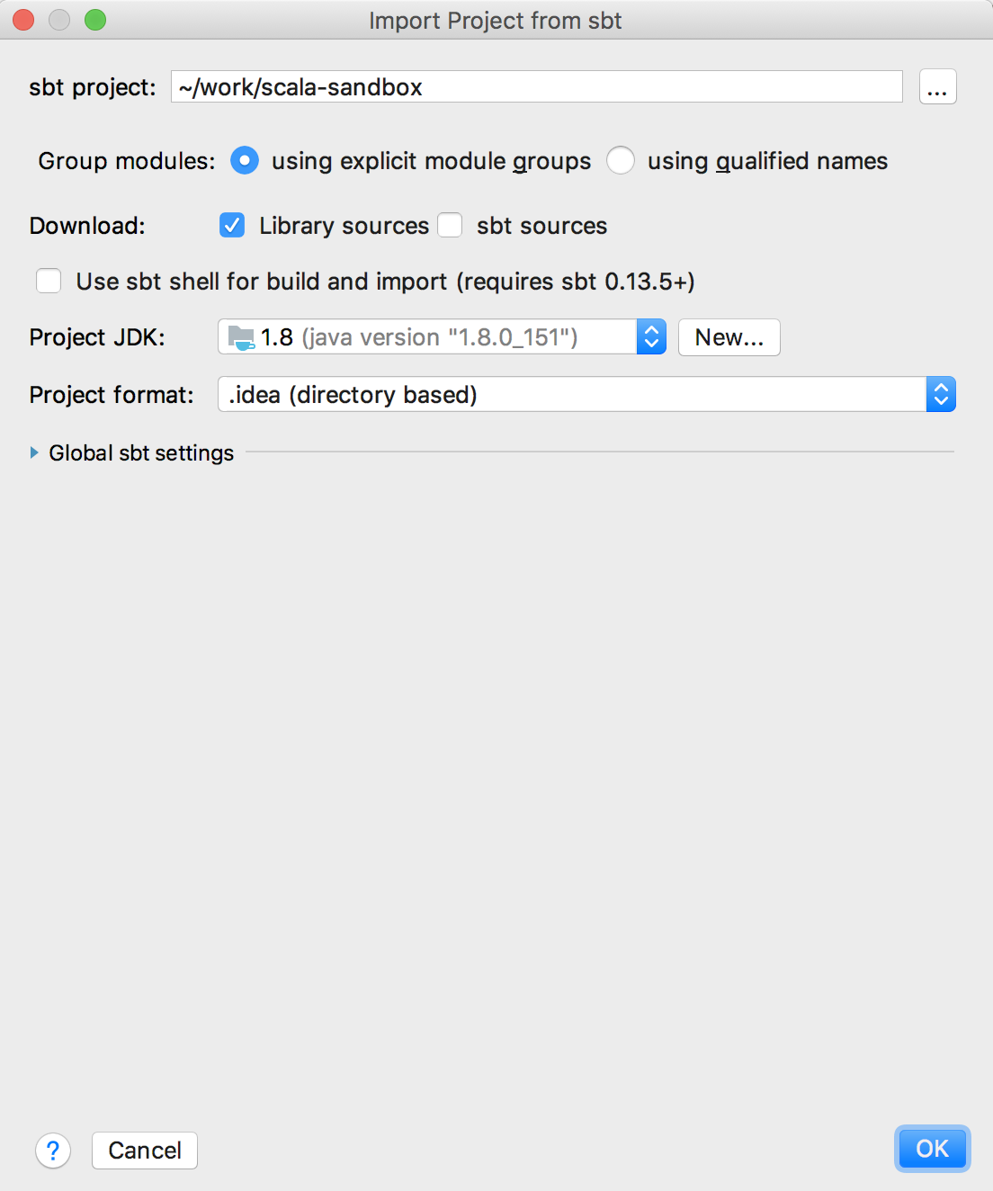Image resolution: width=993 pixels, height=1191 pixels.
Task: Click the Project JDK stepper arrows
Action: coord(650,336)
